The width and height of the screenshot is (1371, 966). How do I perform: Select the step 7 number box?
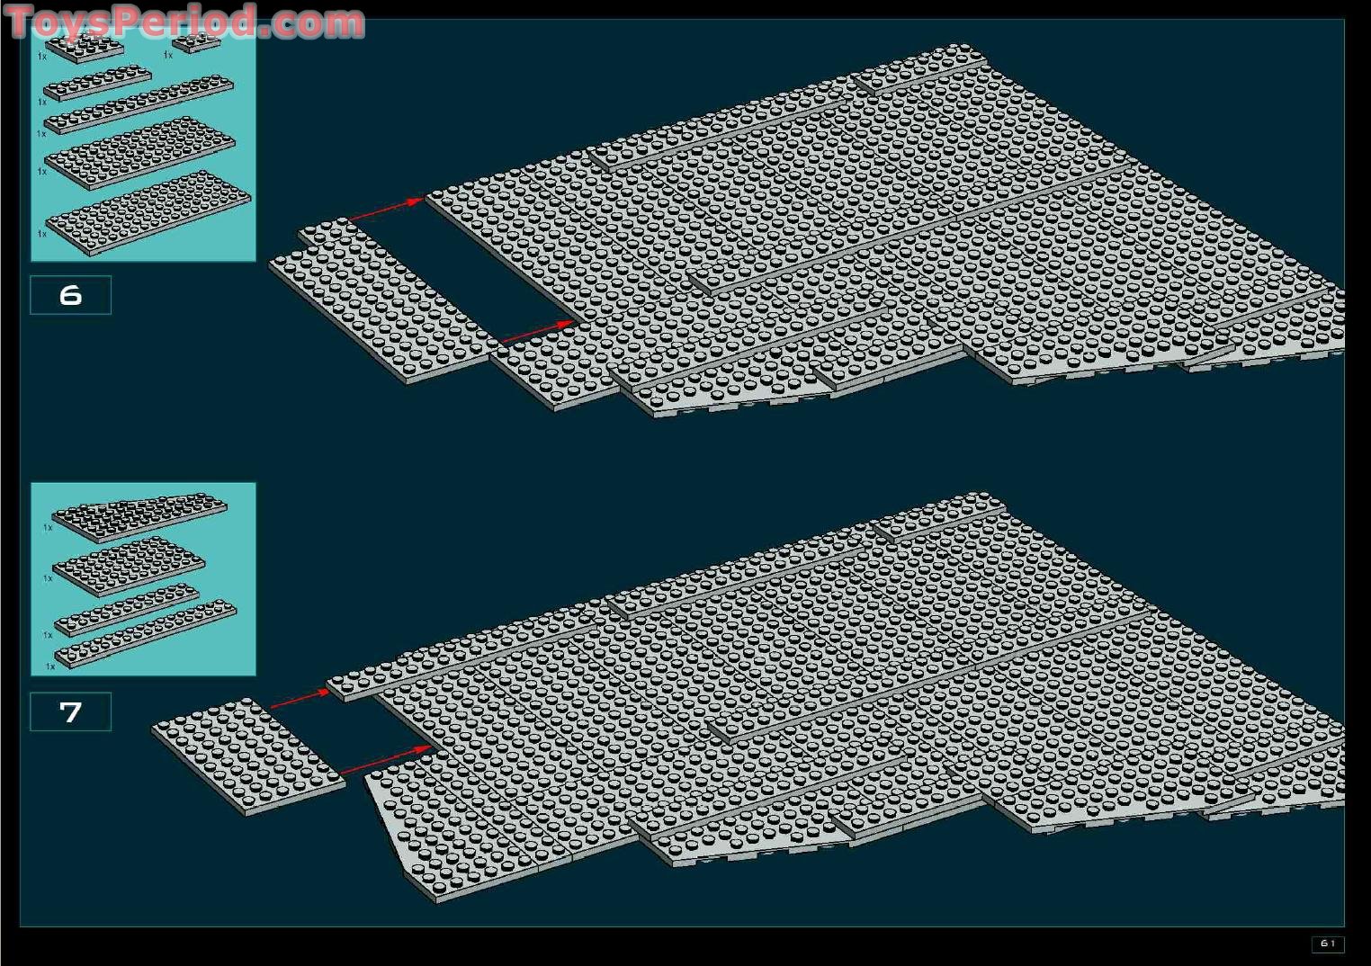click(70, 711)
